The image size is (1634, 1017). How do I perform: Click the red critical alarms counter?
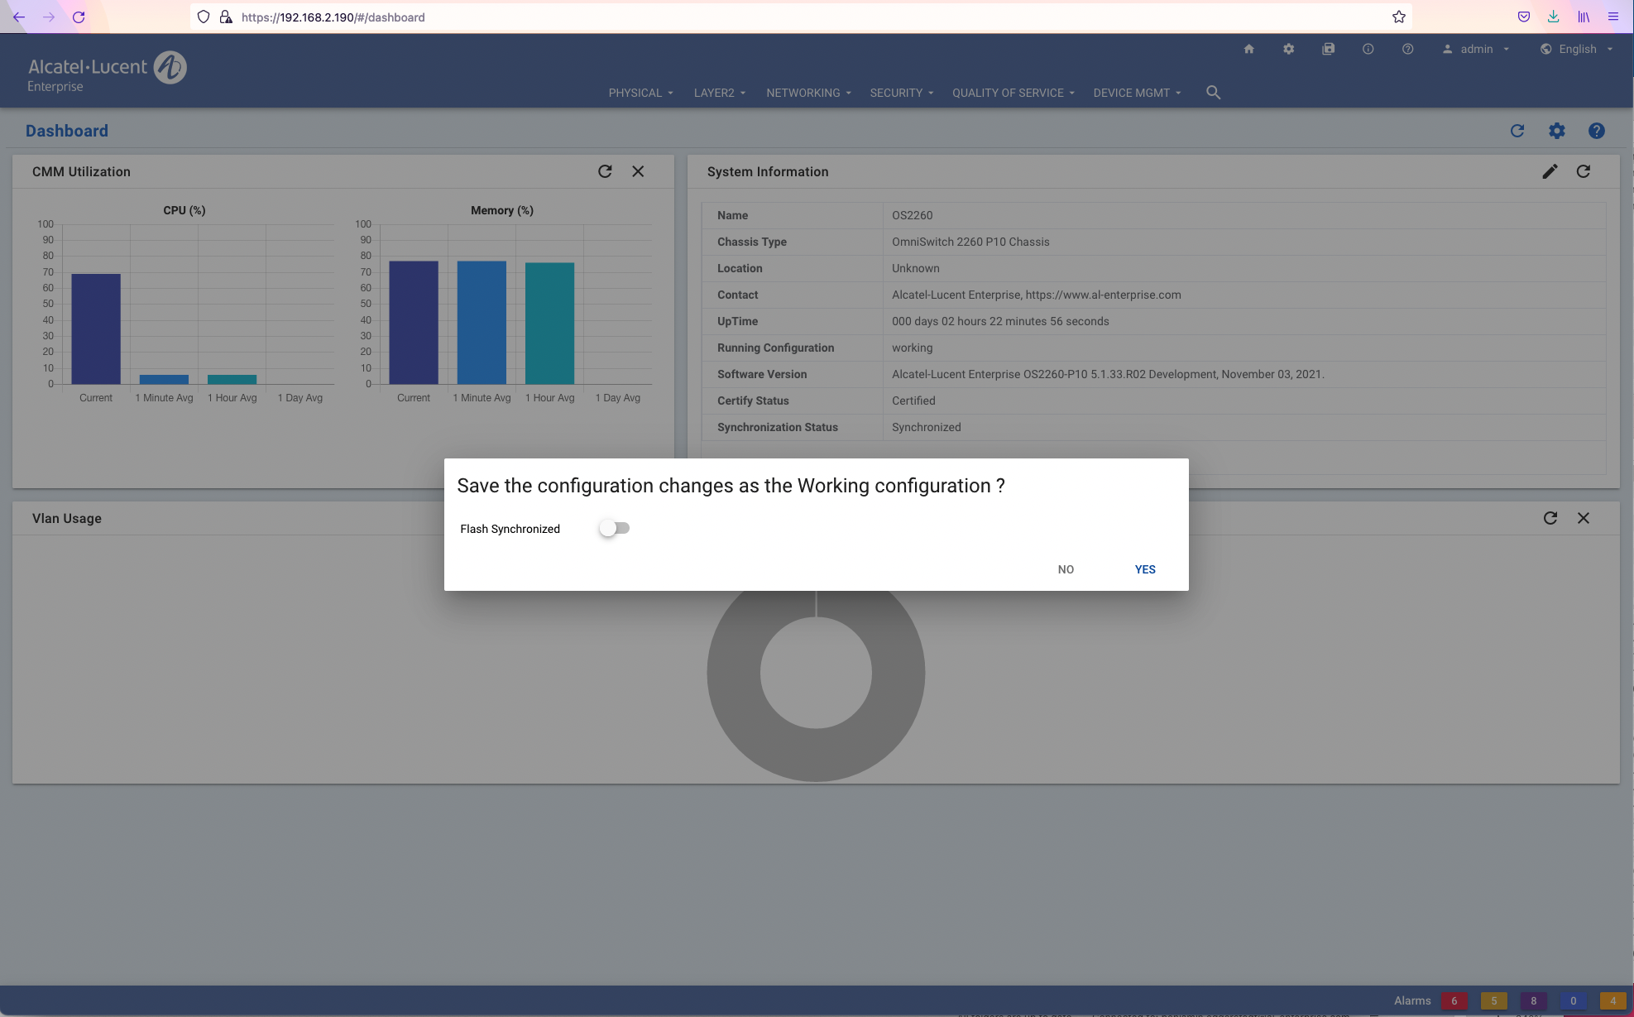(x=1454, y=1000)
